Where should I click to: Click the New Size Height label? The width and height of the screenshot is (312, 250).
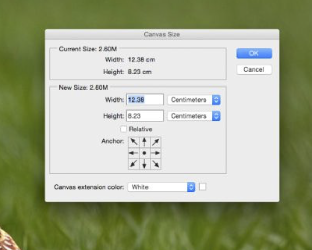click(x=113, y=116)
